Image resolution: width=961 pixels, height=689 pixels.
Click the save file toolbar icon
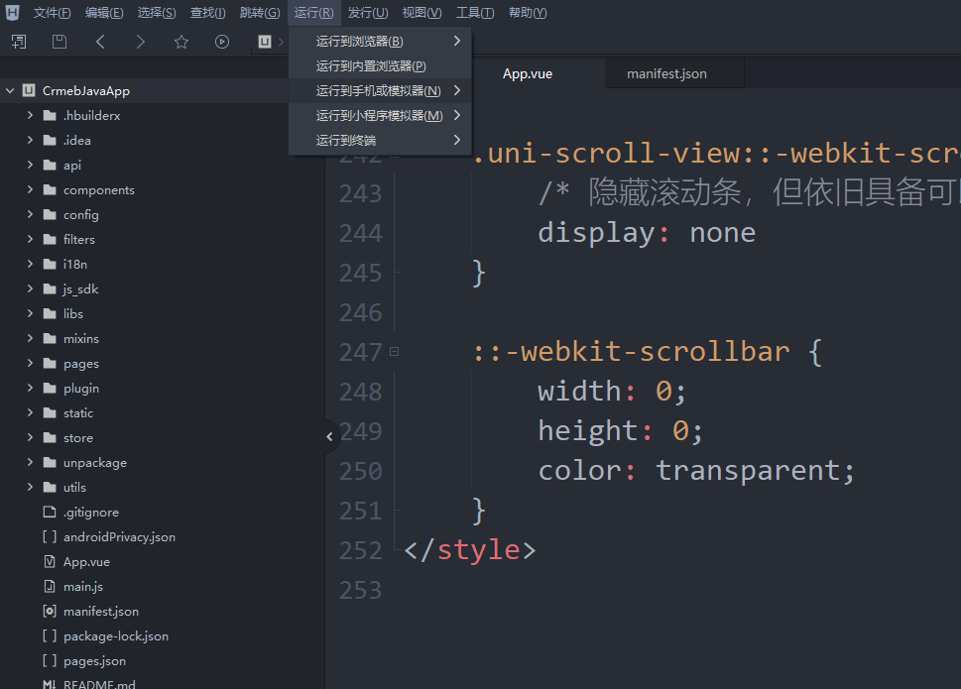(60, 42)
